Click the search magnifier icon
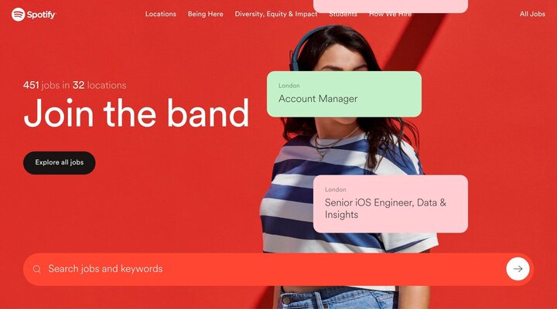The image size is (557, 309). (x=36, y=270)
